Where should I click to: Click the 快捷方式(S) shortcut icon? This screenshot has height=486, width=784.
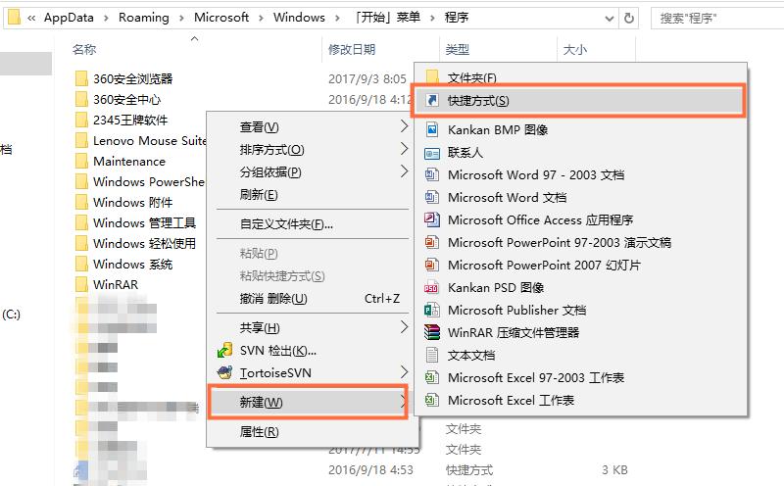432,100
